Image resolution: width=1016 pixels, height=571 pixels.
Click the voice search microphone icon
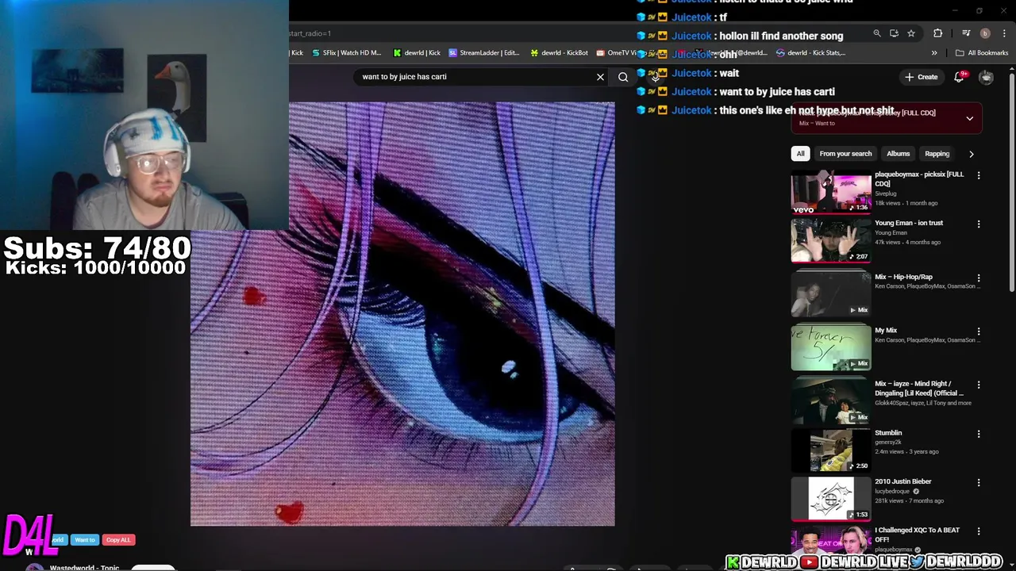click(654, 76)
